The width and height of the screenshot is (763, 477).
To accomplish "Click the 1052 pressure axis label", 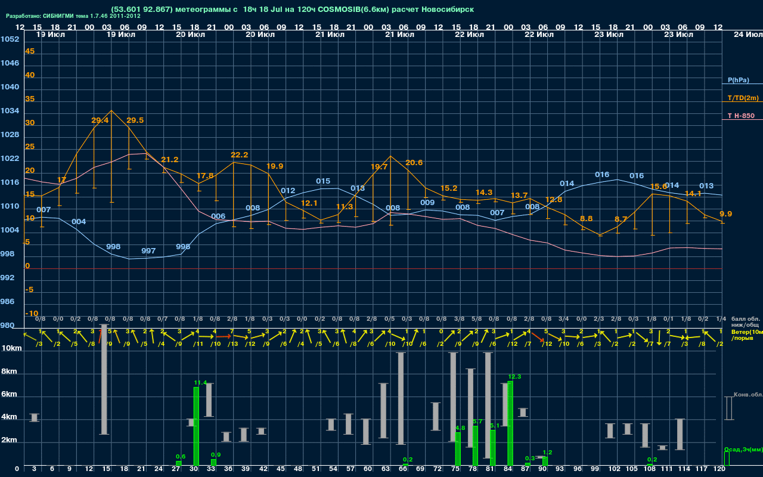I will (x=10, y=39).
